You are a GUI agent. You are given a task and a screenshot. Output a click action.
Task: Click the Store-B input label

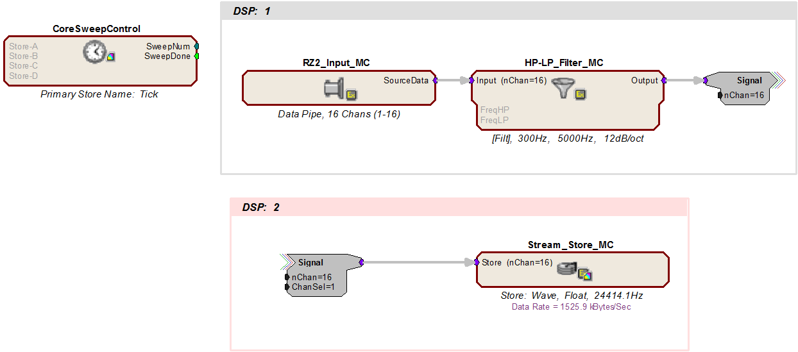23,56
